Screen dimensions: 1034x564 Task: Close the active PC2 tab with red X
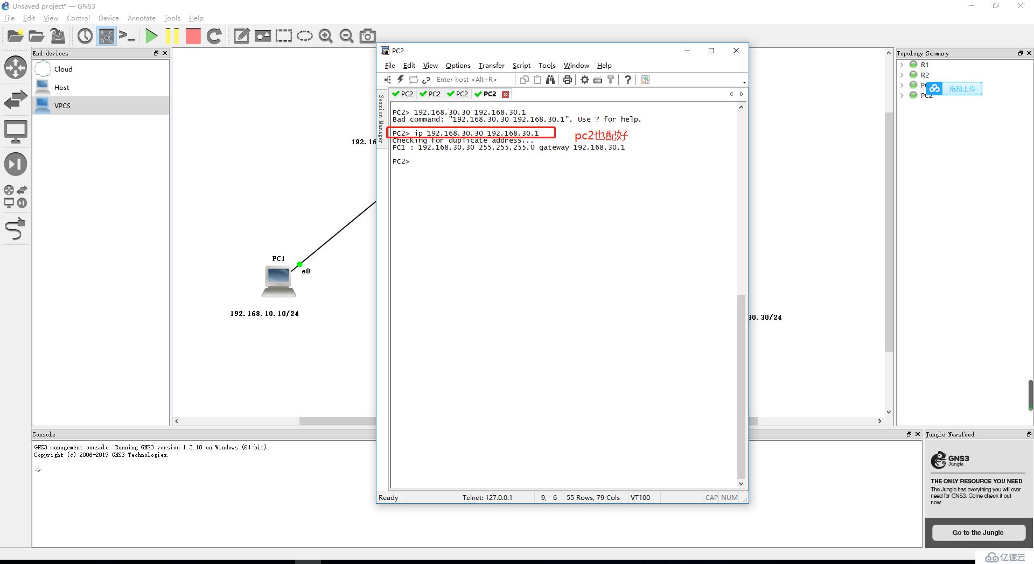coord(505,94)
